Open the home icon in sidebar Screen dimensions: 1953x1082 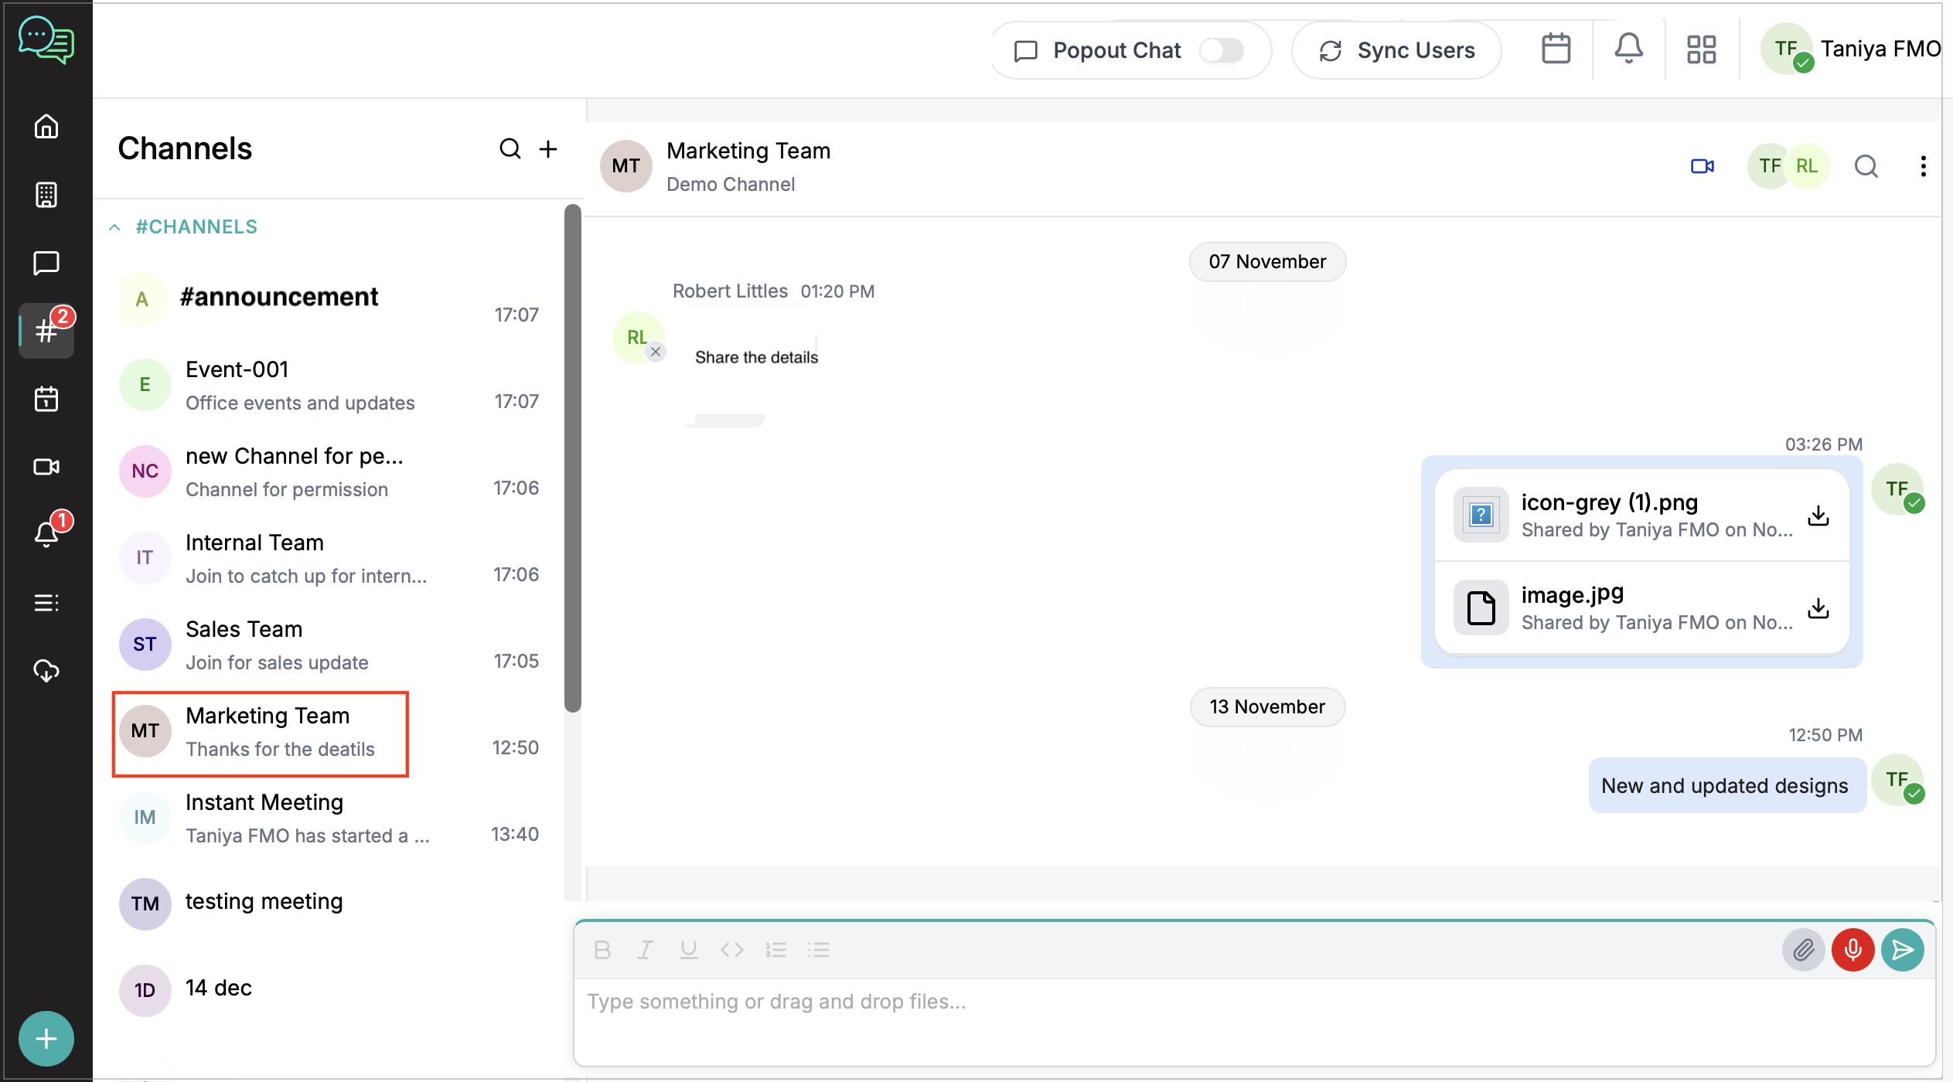point(46,126)
